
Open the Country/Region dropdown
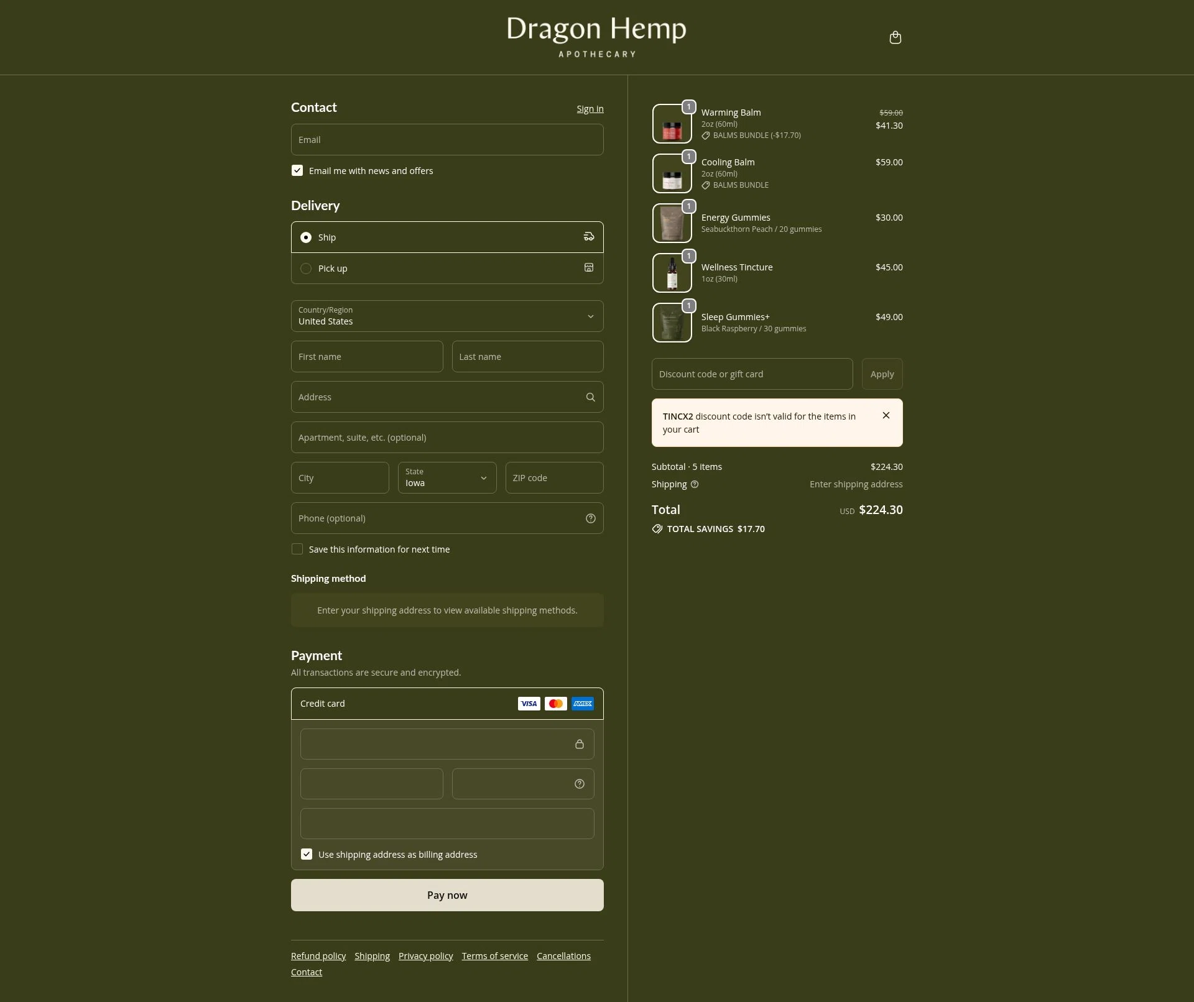point(447,316)
